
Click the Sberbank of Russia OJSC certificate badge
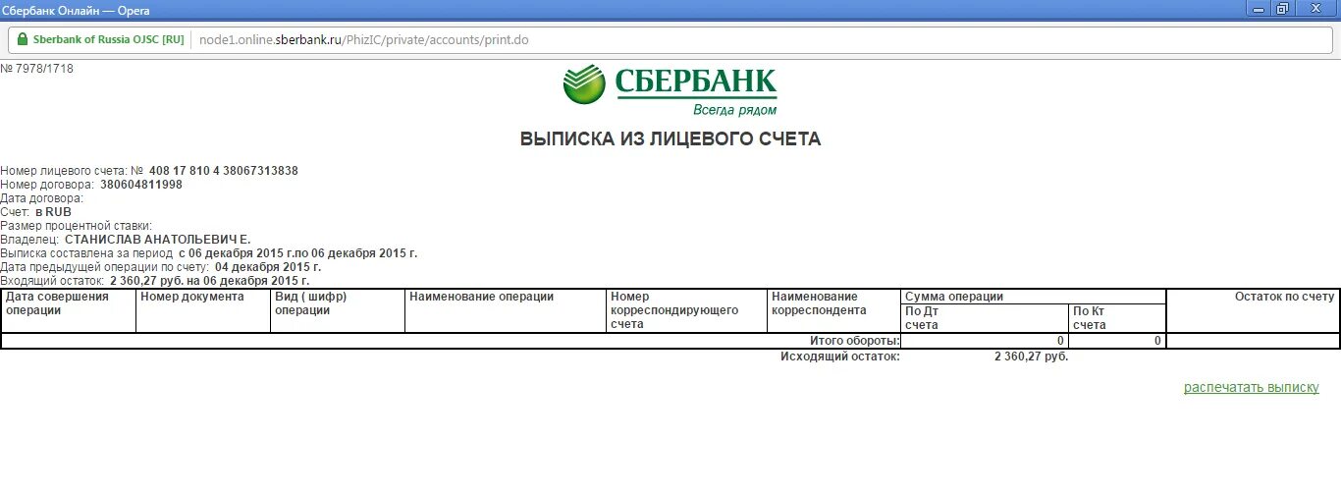pyautogui.click(x=101, y=40)
